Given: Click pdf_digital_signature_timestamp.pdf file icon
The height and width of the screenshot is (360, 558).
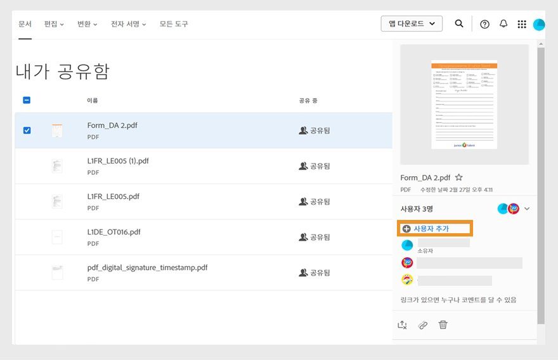Looking at the screenshot, I should click(57, 273).
